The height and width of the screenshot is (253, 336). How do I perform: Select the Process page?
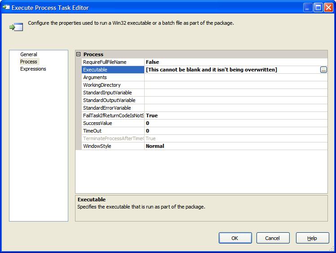pos(28,62)
